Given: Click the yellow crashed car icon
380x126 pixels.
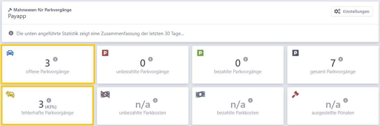Looking at the screenshot, I should coord(10,94).
